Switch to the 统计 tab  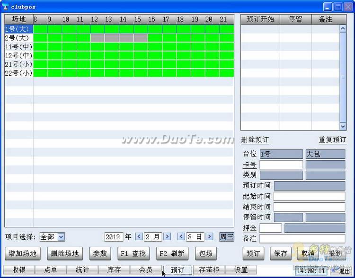[x=82, y=270]
